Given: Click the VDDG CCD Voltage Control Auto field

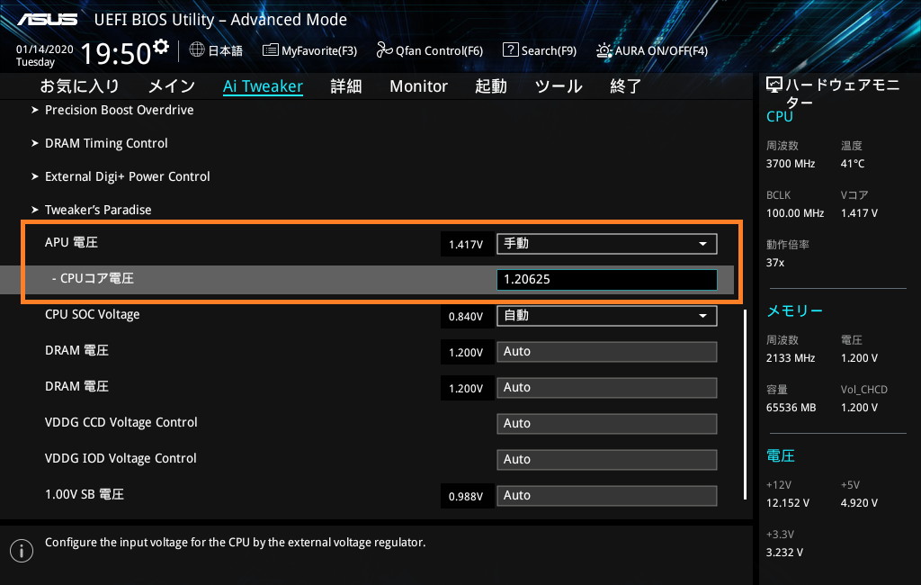Looking at the screenshot, I should pyautogui.click(x=607, y=424).
